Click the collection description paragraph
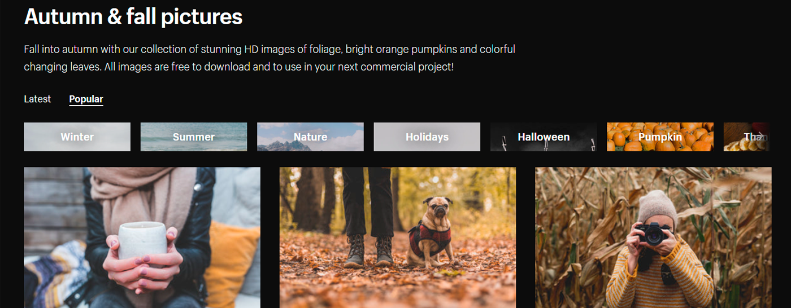 point(269,58)
